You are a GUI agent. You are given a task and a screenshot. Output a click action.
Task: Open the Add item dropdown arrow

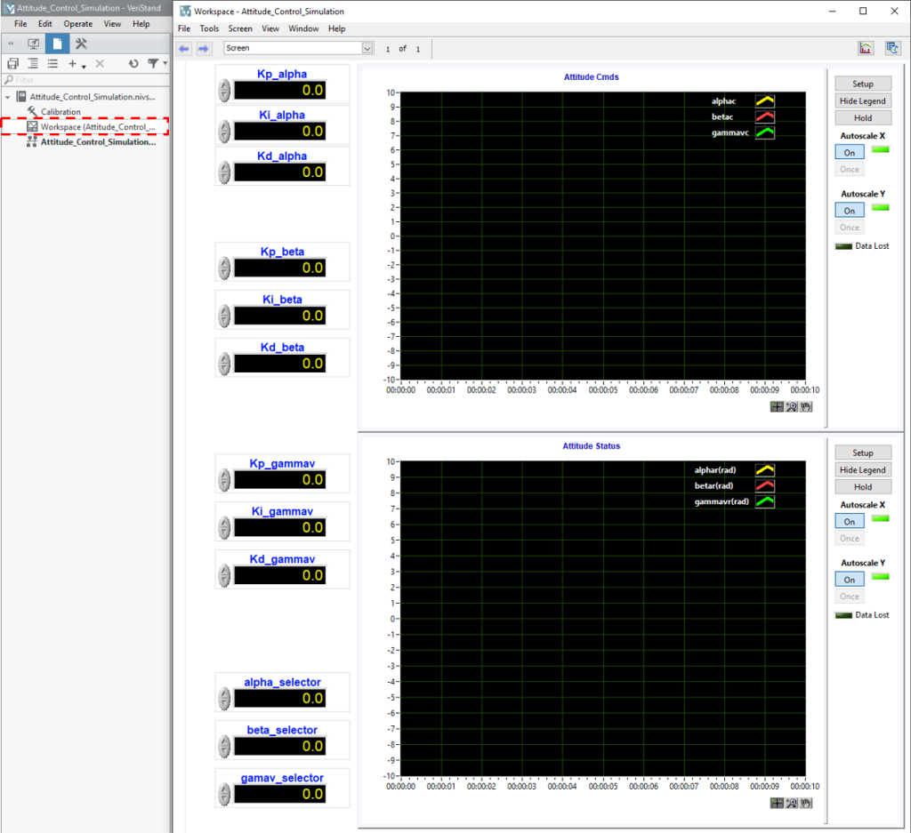84,66
